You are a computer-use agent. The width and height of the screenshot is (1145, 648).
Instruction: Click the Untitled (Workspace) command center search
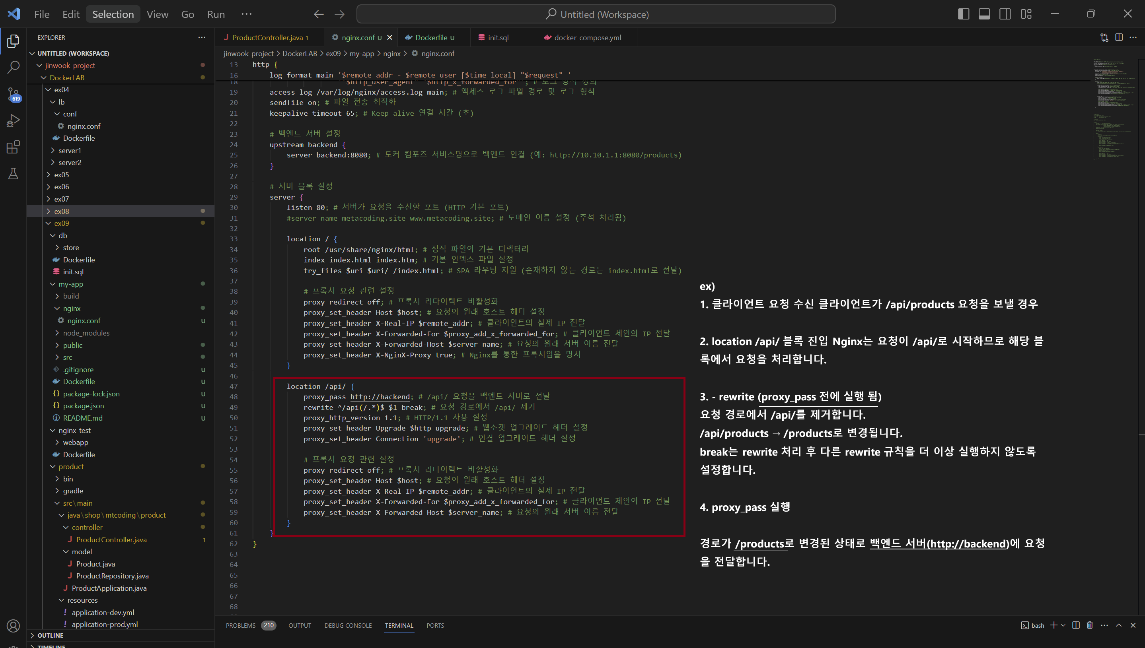[596, 14]
